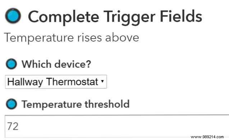Click the small arrow on the device selector
Image resolution: width=229 pixels, height=140 pixels.
[x=102, y=81]
